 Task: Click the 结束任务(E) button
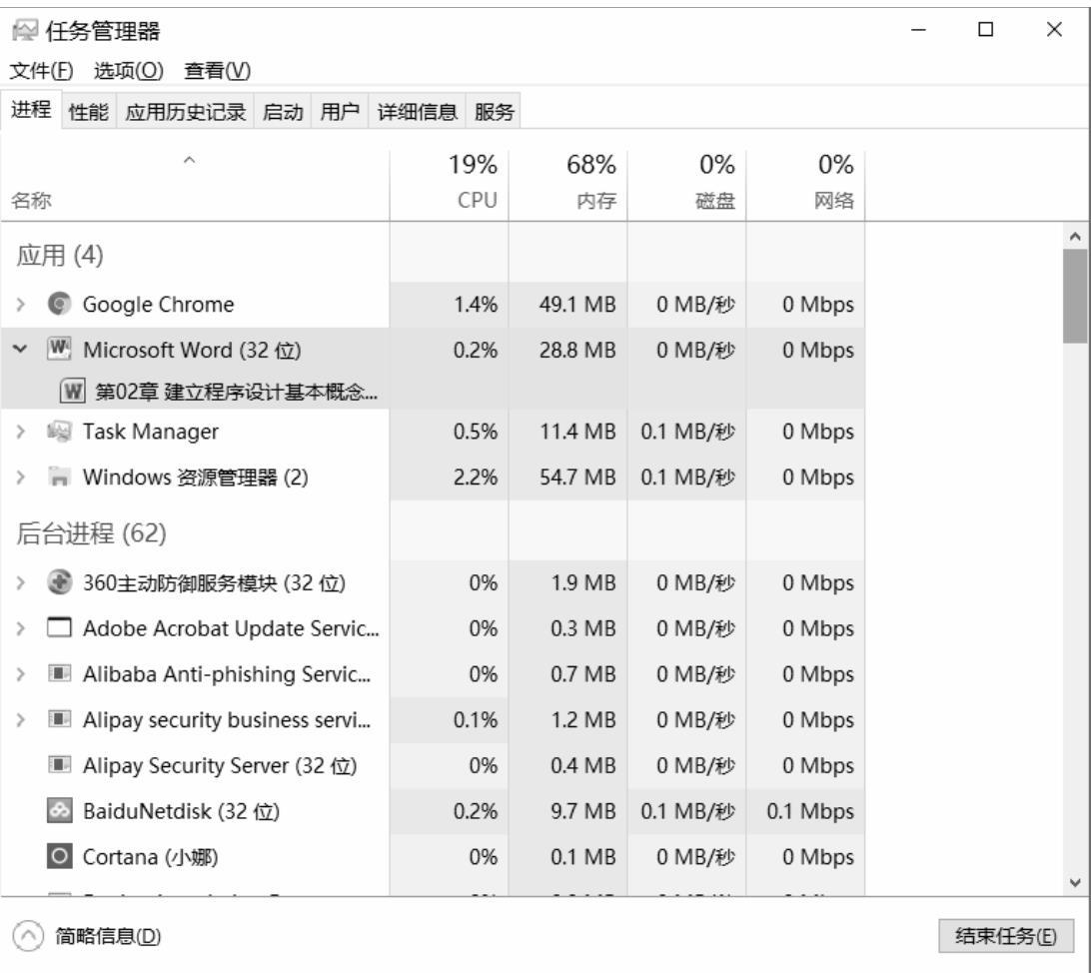pyautogui.click(x=1005, y=935)
